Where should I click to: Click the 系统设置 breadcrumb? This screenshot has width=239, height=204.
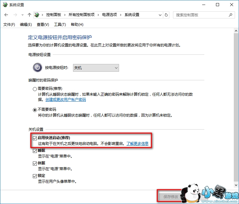tap(132, 15)
